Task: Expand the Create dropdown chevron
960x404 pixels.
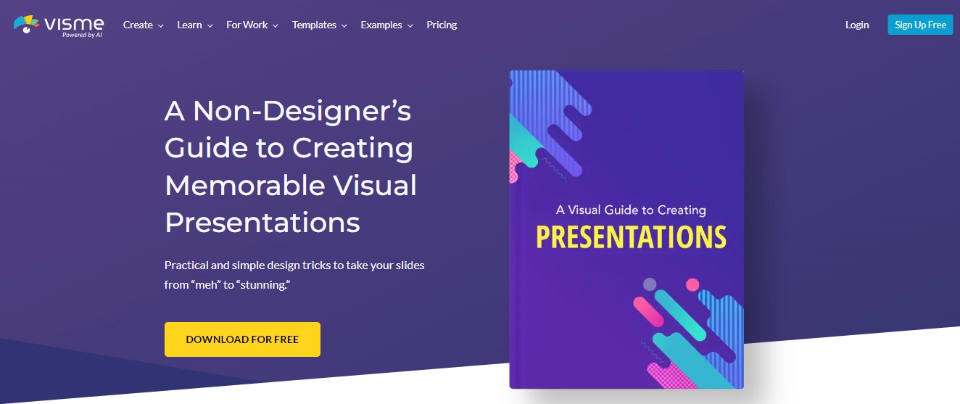Action: [x=160, y=25]
